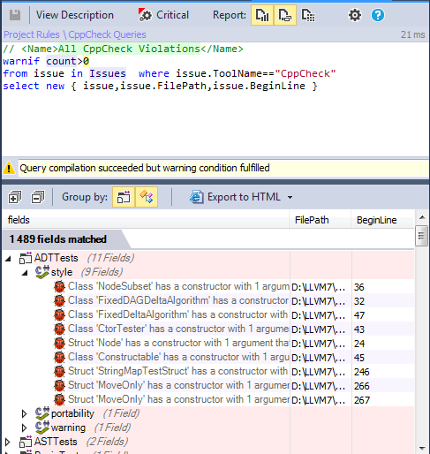The image size is (430, 454).
Task: Open Export to HTML dropdown arrow
Action: pyautogui.click(x=290, y=197)
